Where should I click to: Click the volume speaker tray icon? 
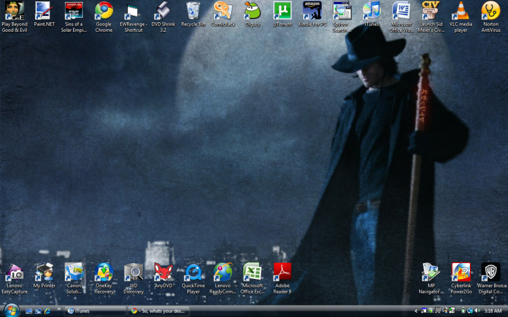point(476,311)
